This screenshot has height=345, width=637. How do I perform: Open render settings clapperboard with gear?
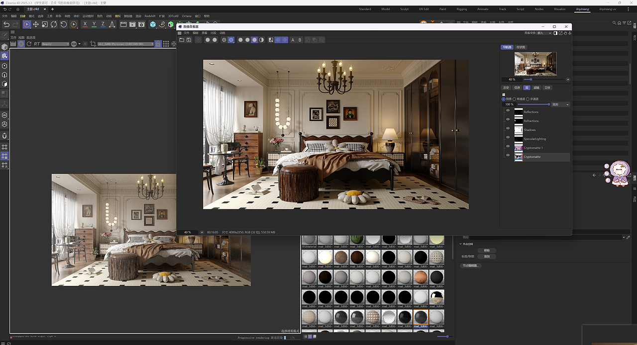(x=141, y=24)
